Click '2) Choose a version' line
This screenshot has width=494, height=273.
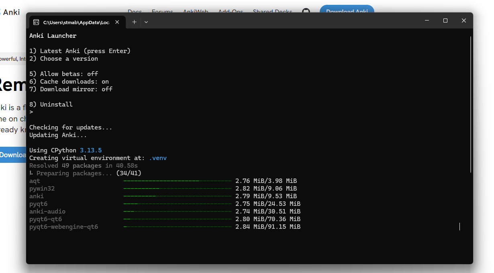[63, 59]
